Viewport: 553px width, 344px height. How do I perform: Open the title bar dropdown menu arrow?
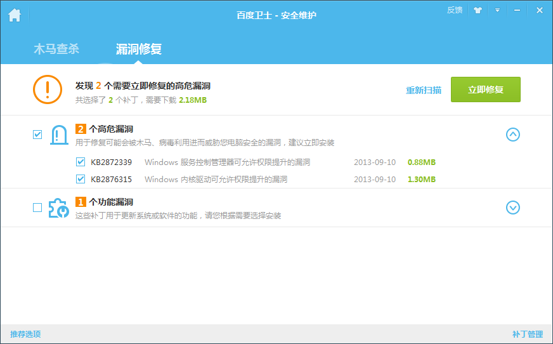tap(497, 10)
